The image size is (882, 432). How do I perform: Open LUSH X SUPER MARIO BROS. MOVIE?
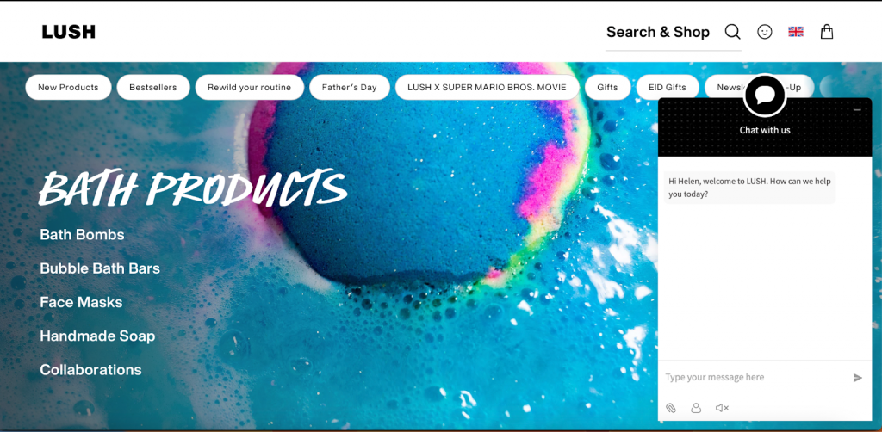click(487, 87)
